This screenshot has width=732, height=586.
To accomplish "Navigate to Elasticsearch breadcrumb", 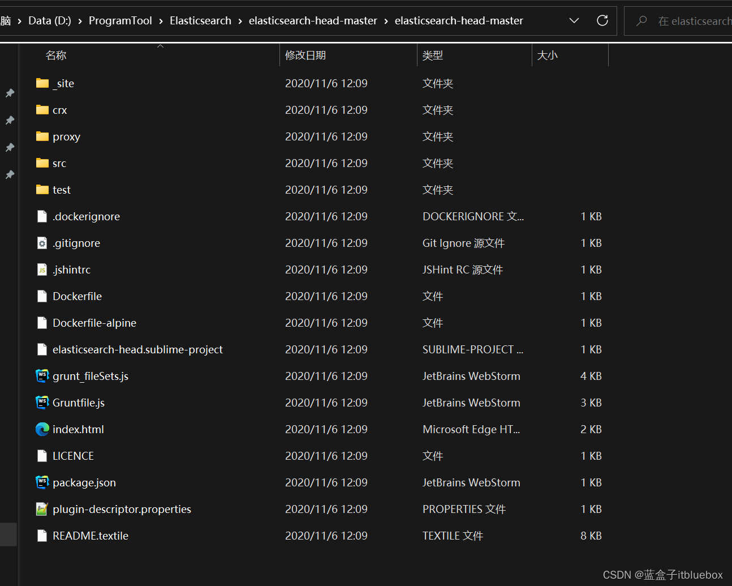I will [200, 21].
